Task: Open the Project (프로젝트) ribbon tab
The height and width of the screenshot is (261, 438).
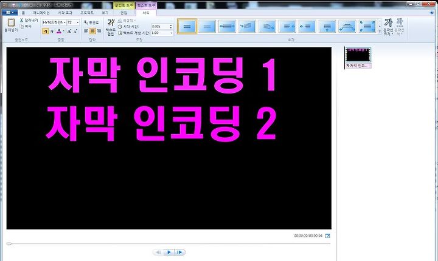Action: point(87,13)
